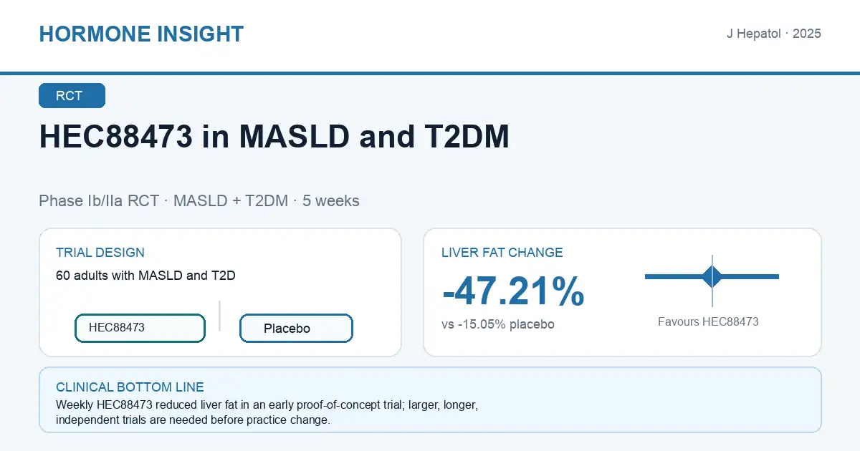Select the Placebo arm box
Screen dimensions: 860x451
[x=296, y=329]
